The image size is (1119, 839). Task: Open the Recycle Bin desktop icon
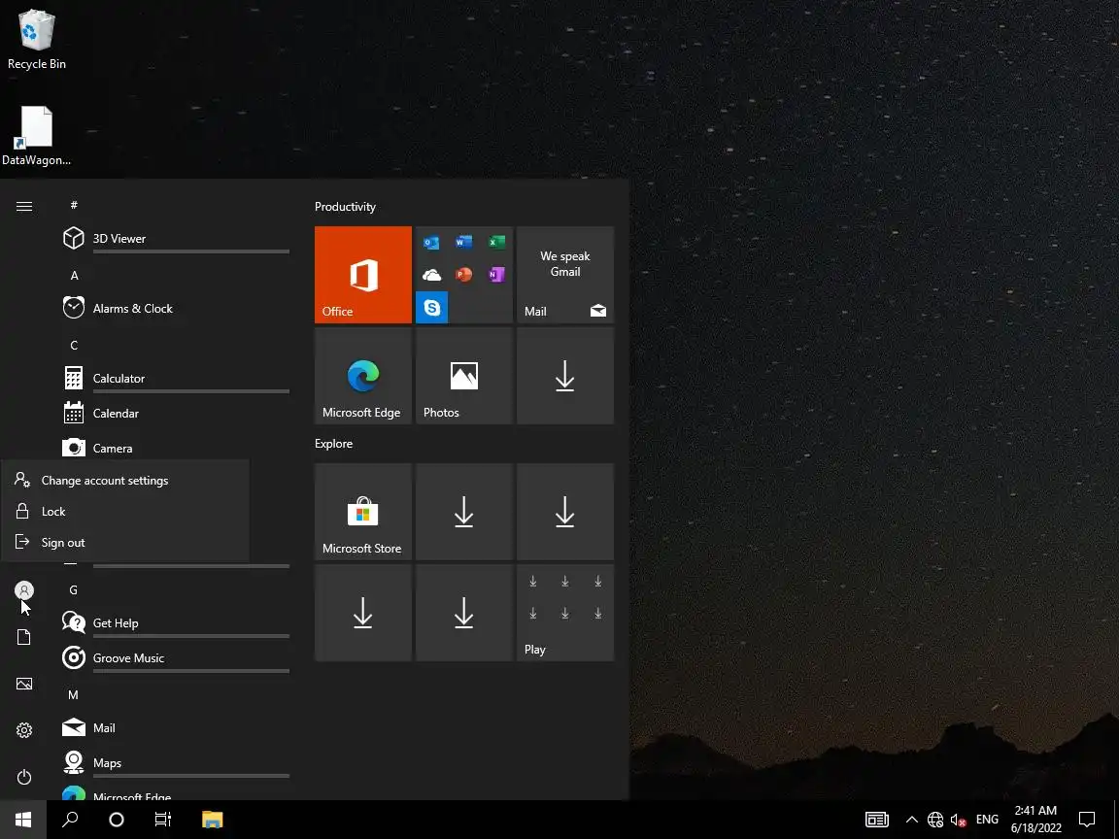[x=36, y=40]
